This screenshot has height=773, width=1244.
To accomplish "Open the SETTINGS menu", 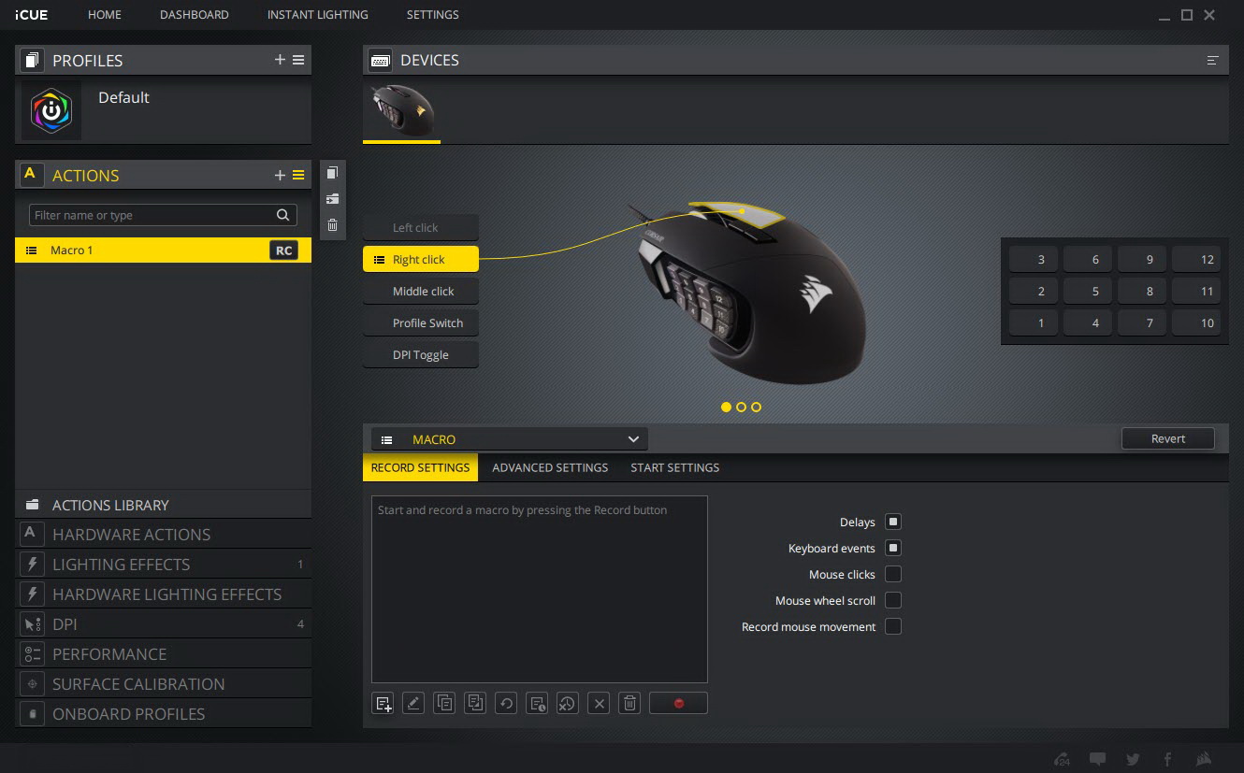I will click(433, 15).
